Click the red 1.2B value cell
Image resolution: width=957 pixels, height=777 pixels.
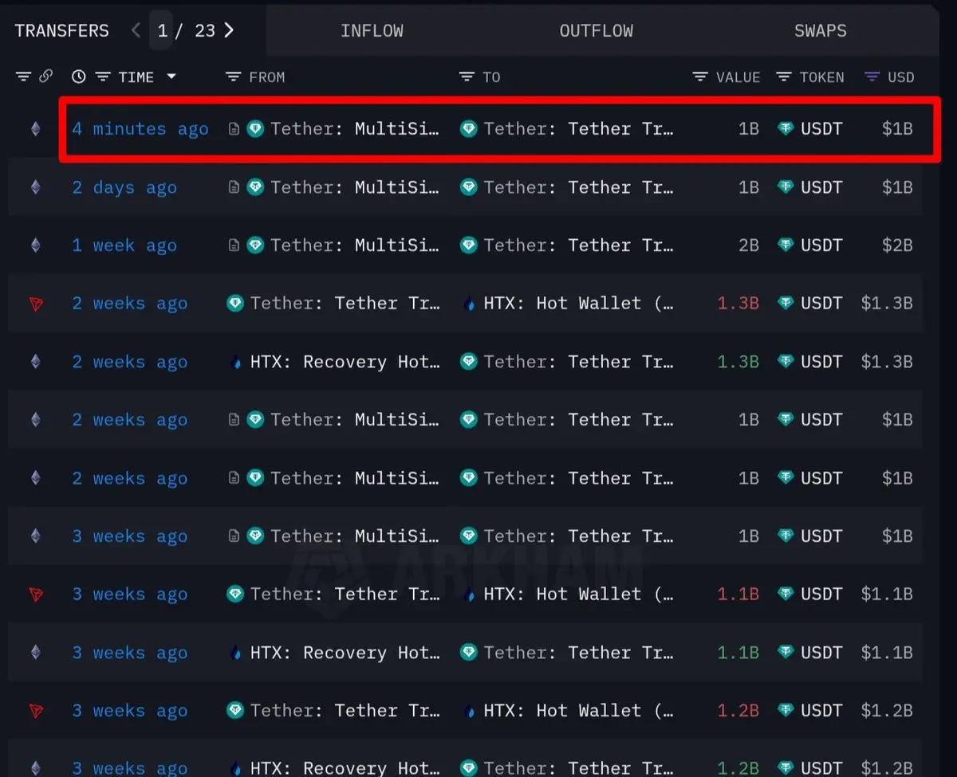(738, 711)
